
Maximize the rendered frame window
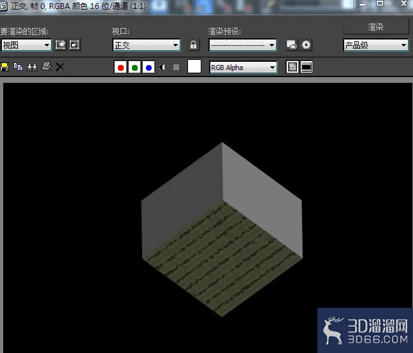tap(380, 3)
